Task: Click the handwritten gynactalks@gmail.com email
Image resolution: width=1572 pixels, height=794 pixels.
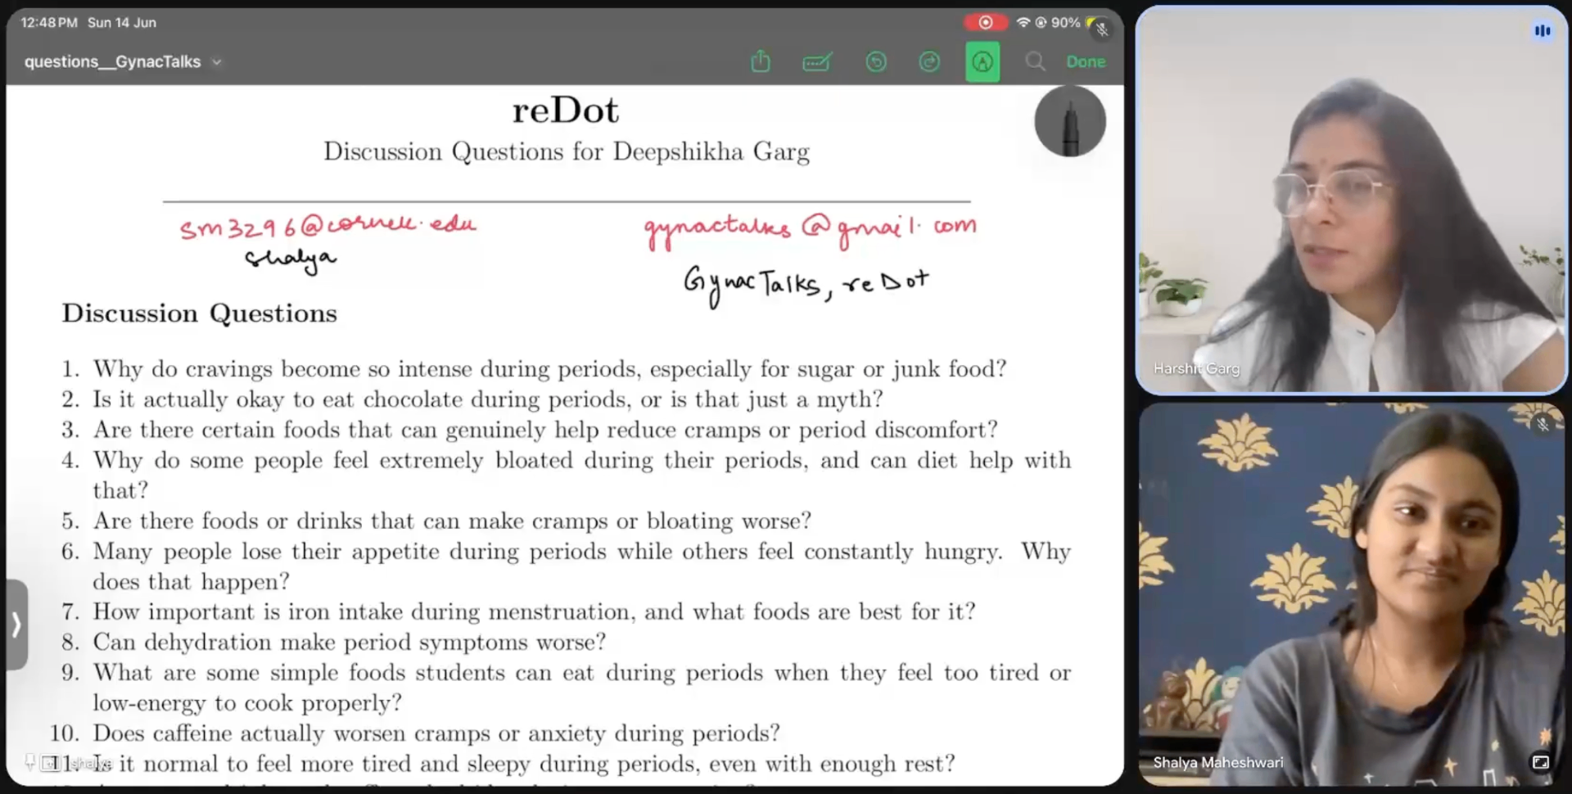Action: [810, 228]
